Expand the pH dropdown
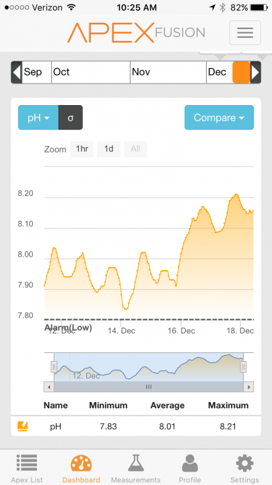Screen dimensions: 272x485 [x=38, y=117]
